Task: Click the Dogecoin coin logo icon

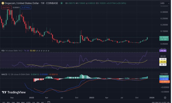Action: click(3, 3)
